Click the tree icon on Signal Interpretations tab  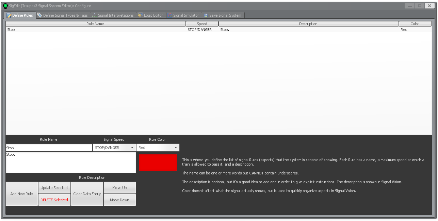pyautogui.click(x=95, y=15)
